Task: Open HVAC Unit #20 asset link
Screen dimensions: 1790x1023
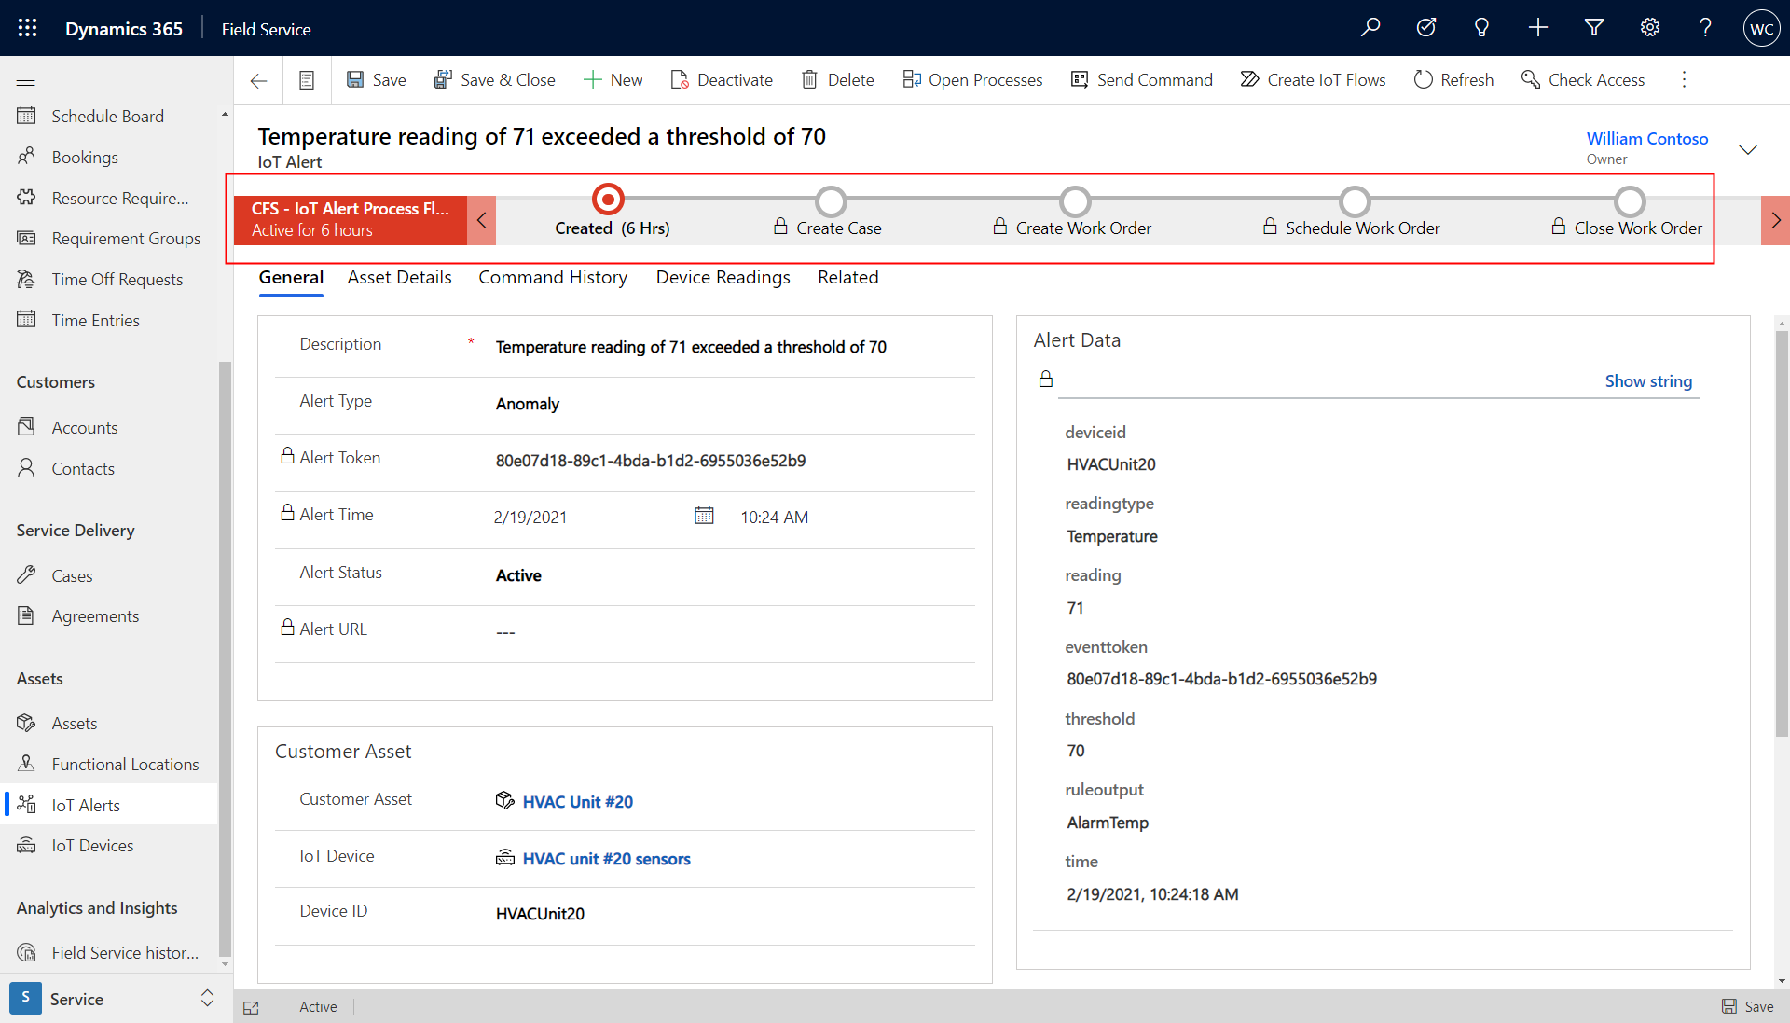Action: point(578,802)
